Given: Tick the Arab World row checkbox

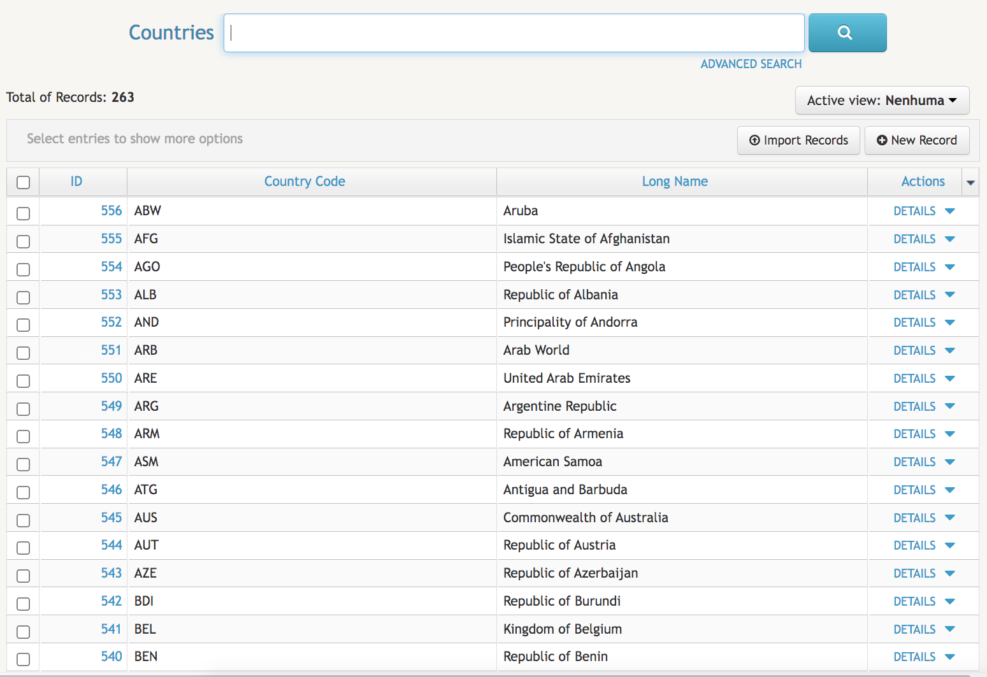Looking at the screenshot, I should point(23,353).
